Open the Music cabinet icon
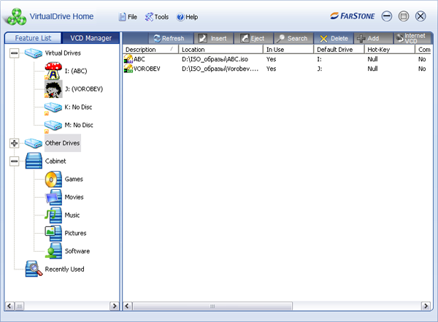Screen dimensions: 438x322 tap(53, 215)
